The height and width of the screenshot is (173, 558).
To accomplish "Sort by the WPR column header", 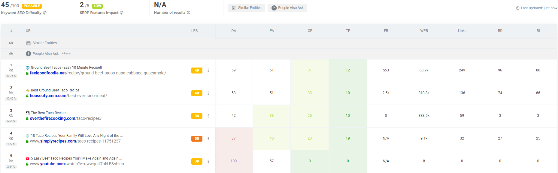I will (424, 31).
